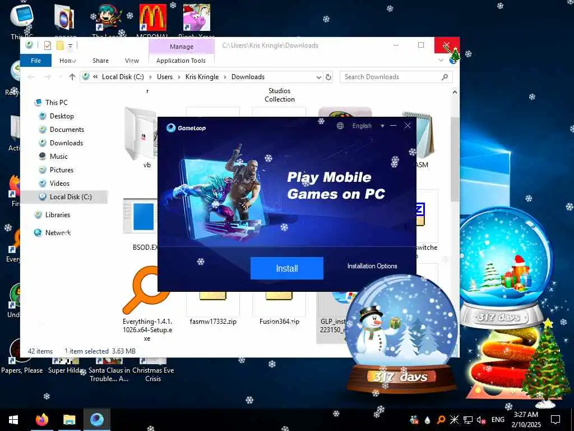Open Music in the navigation pane

58,157
